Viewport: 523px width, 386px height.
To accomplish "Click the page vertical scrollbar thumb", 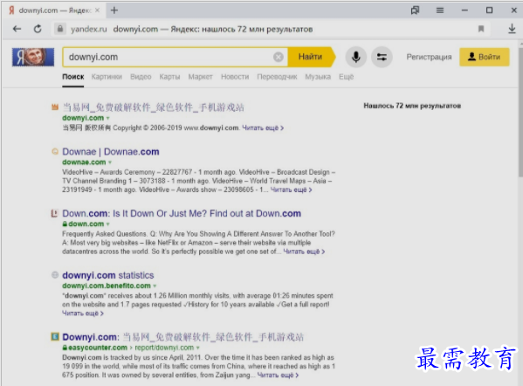I will pos(520,112).
